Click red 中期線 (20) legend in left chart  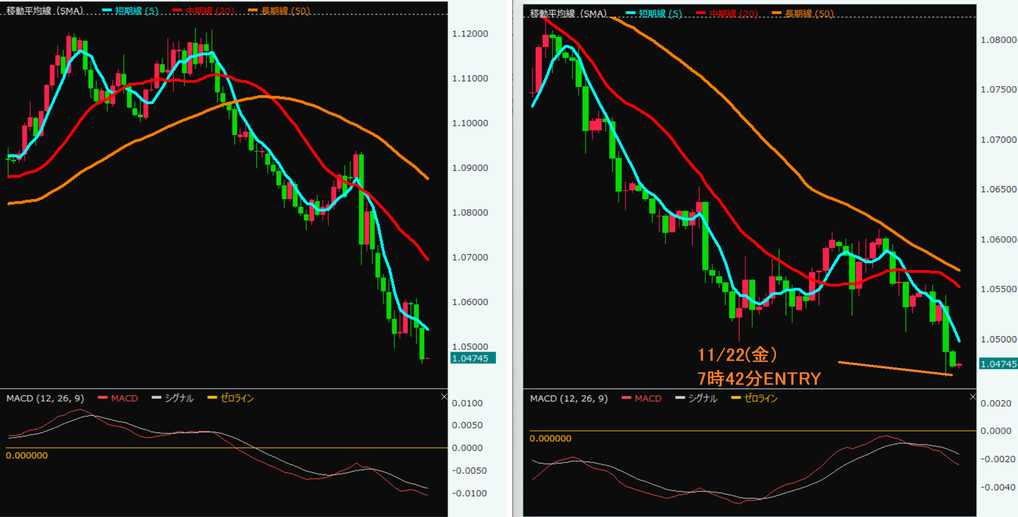(x=209, y=11)
